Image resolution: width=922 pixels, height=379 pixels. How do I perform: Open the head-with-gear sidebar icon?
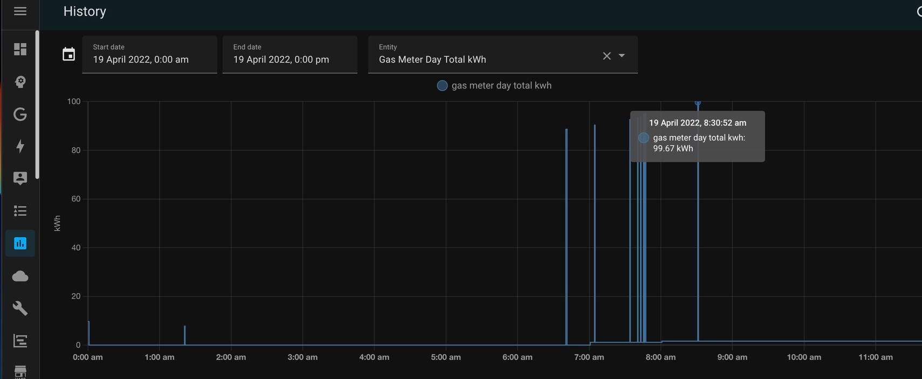(20, 81)
